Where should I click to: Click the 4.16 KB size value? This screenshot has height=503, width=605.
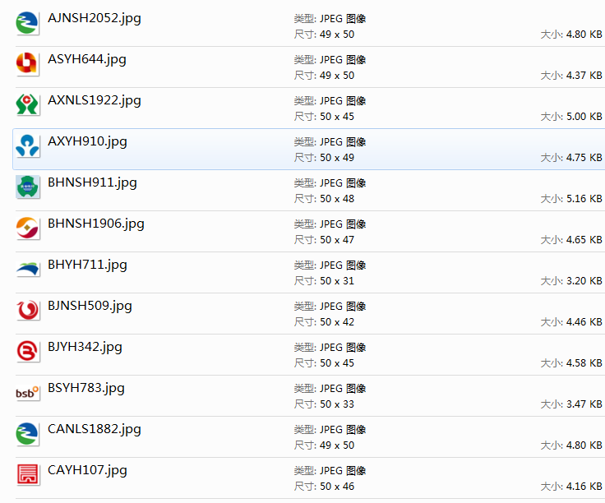pyautogui.click(x=584, y=487)
